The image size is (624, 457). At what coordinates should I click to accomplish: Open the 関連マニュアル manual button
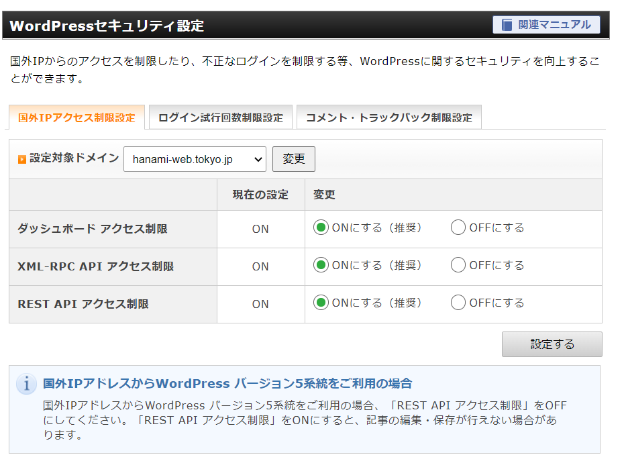[546, 25]
